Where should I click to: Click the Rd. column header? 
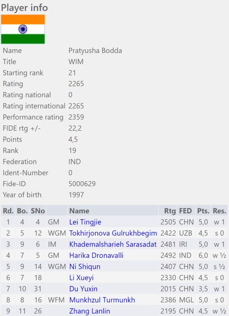[x=8, y=211]
